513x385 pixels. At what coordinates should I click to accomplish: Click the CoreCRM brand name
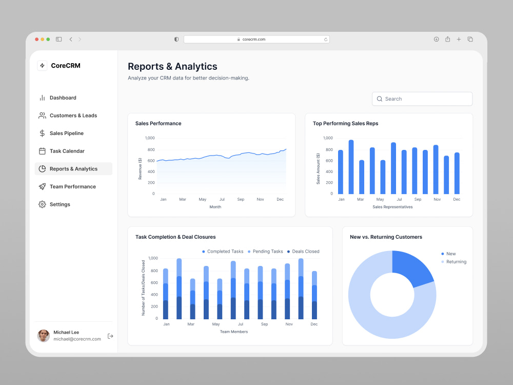point(66,66)
